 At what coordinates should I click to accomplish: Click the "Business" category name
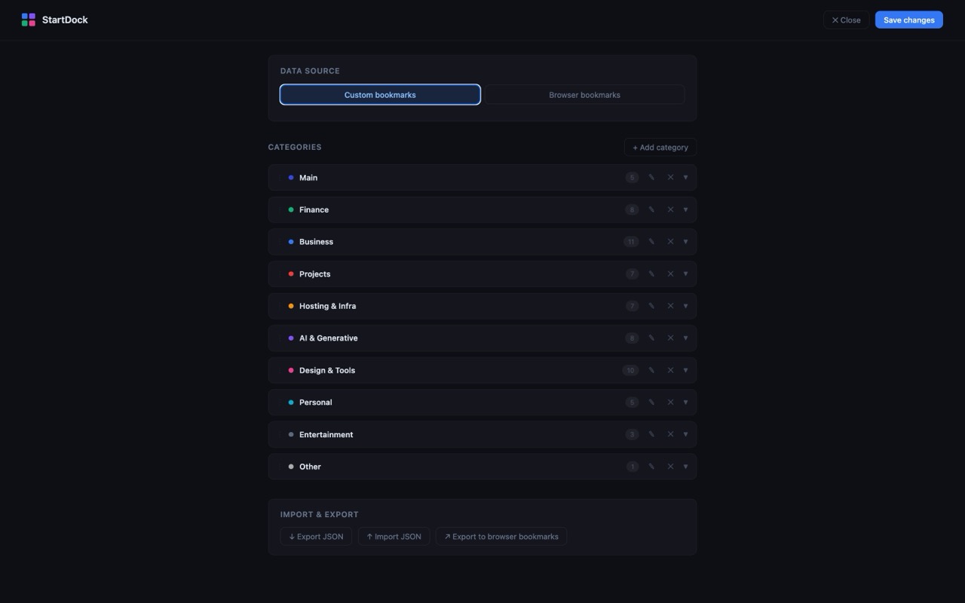tap(316, 242)
